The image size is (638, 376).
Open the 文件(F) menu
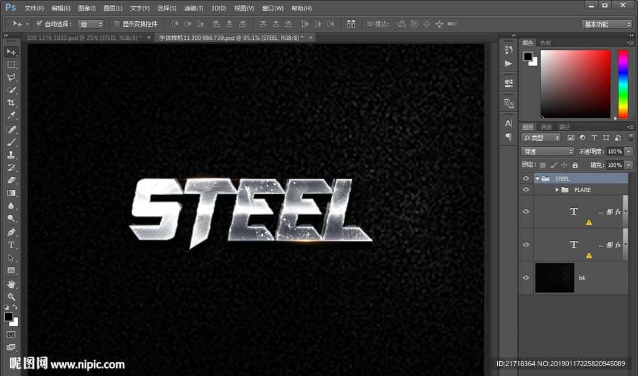pyautogui.click(x=34, y=8)
